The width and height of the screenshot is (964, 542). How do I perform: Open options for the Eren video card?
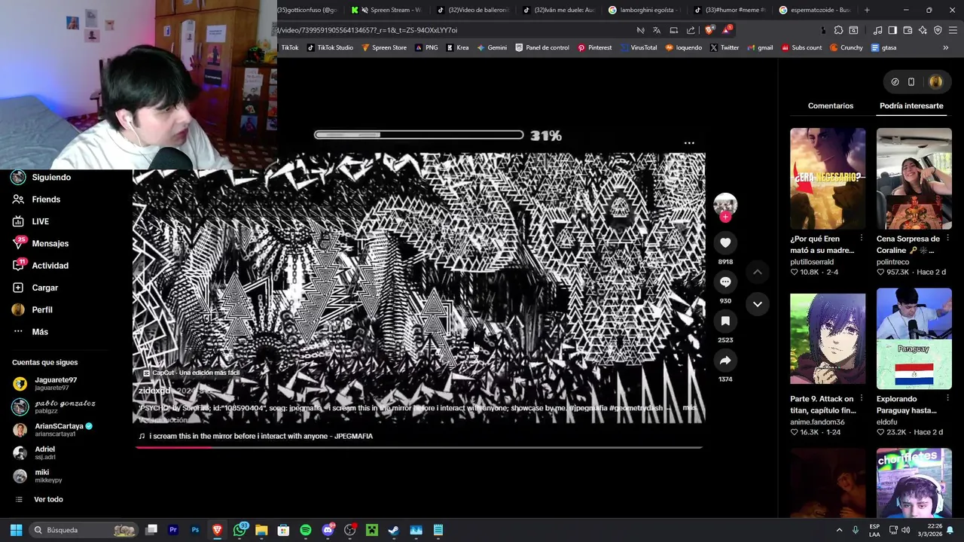click(x=862, y=238)
